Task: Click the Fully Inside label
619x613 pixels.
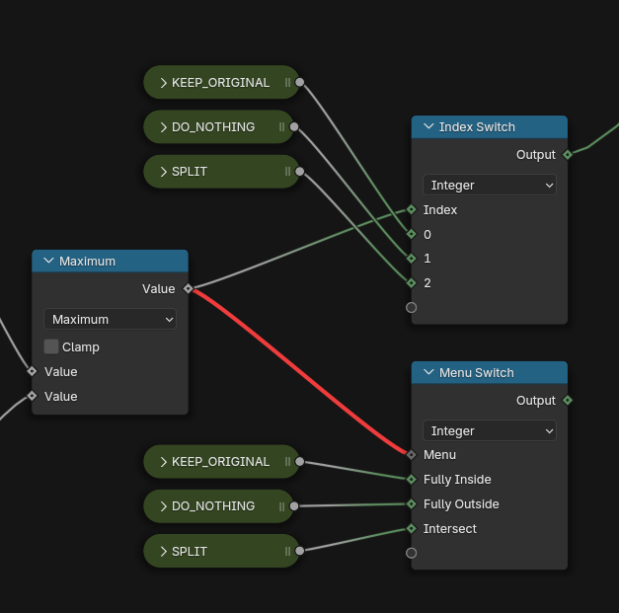Action: coord(457,480)
